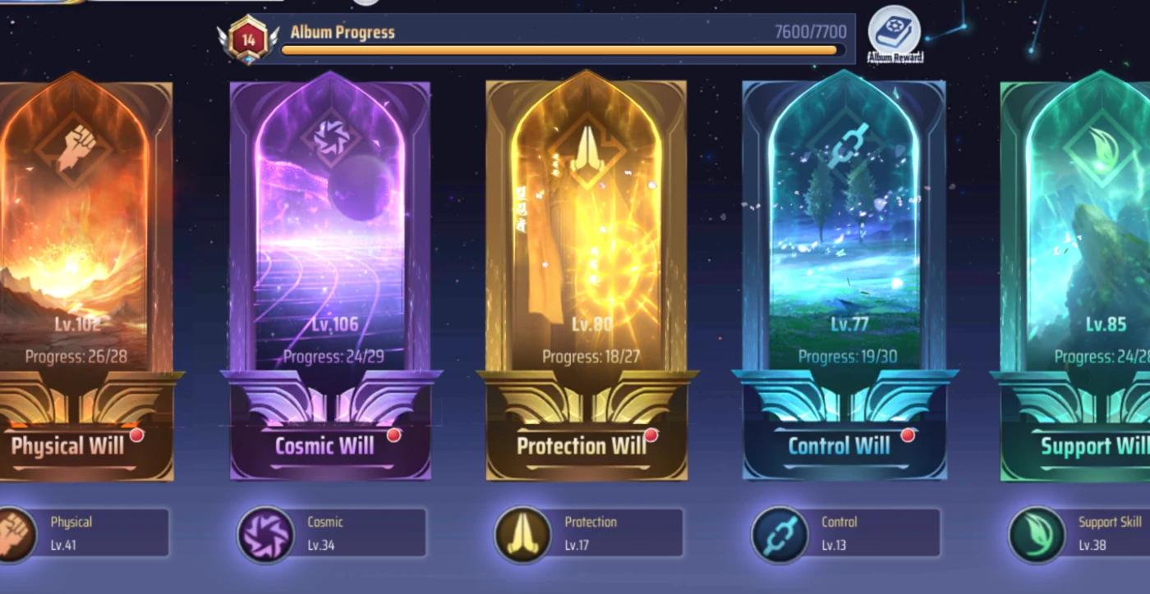Select the Control chain skill icon

click(x=780, y=534)
